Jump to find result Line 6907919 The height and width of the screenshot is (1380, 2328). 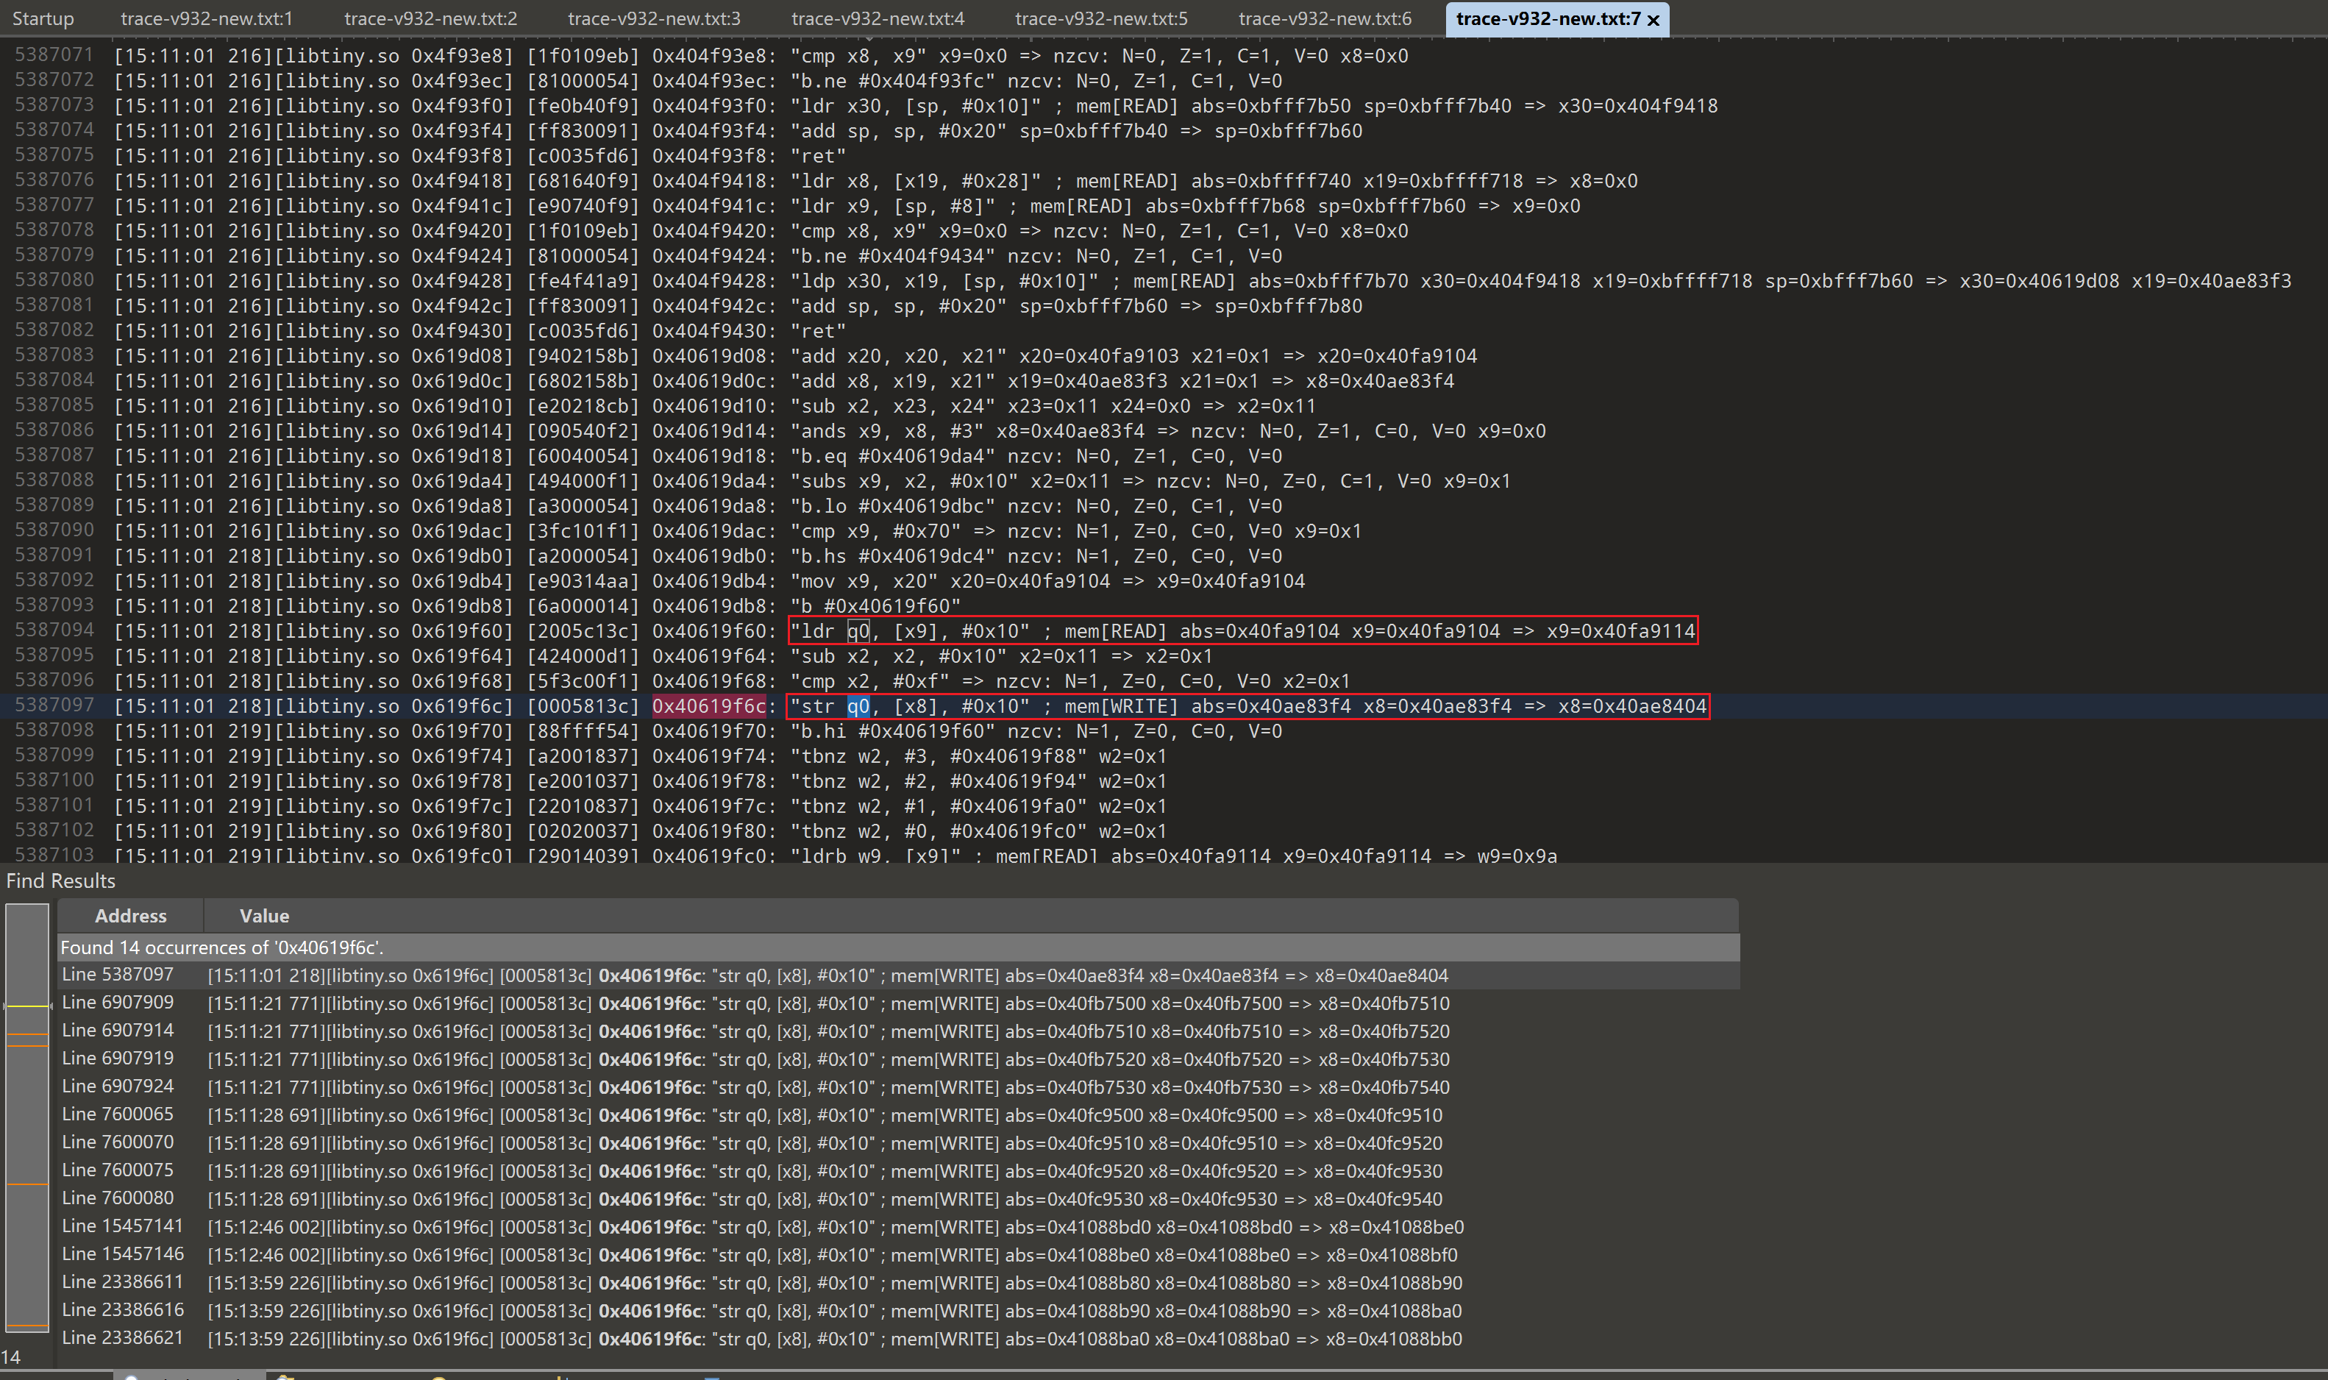pyautogui.click(x=898, y=1059)
